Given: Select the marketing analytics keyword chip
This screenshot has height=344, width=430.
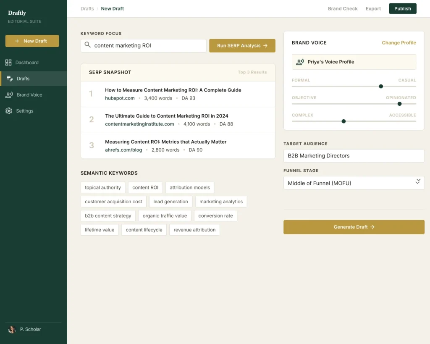Looking at the screenshot, I should pos(221,202).
